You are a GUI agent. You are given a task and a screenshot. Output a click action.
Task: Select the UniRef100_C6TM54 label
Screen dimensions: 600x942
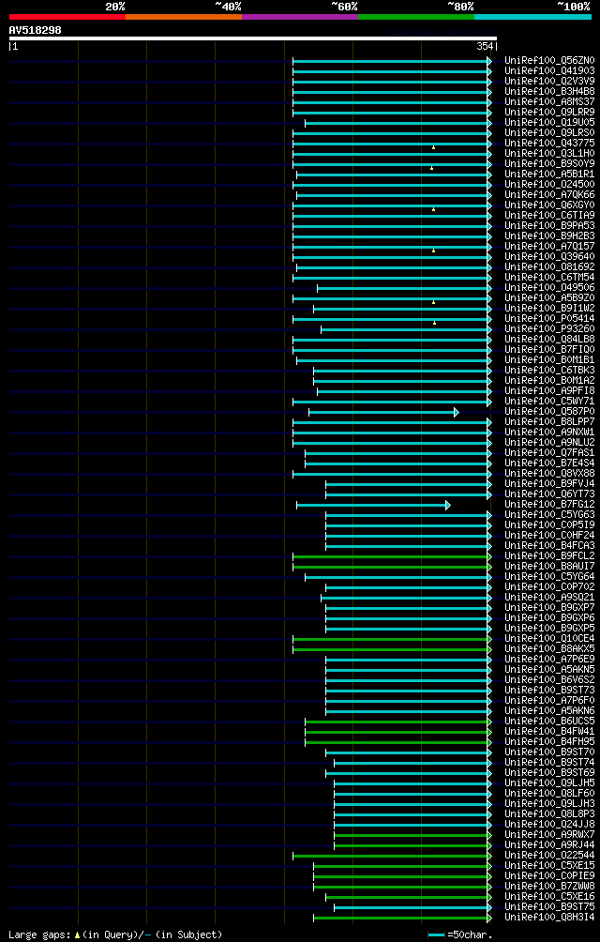pos(549,277)
